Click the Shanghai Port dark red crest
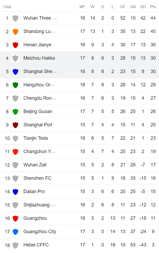Image resolution: width=159 pixels, height=253 pixels. coord(16,125)
